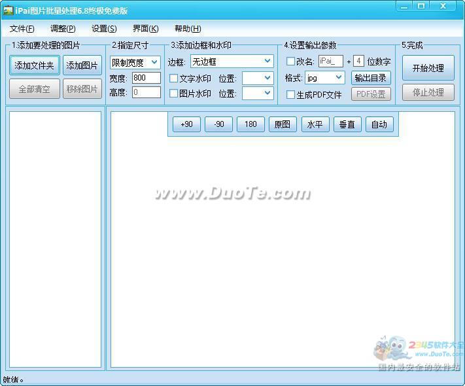This screenshot has width=465, height=386.
Task: Flip horizontally with the 水平 button
Action: click(x=315, y=124)
